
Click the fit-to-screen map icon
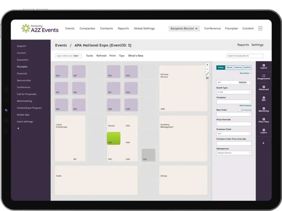[x=207, y=78]
